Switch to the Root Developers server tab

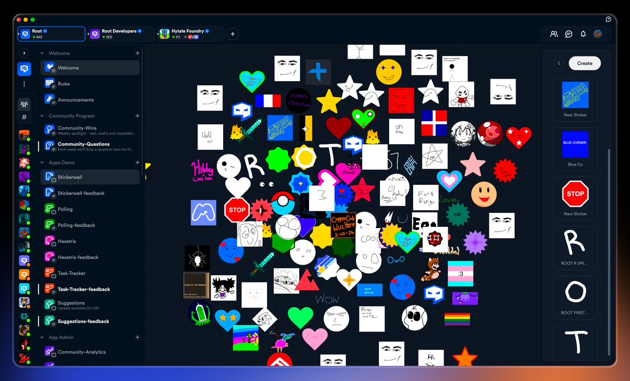pos(120,34)
